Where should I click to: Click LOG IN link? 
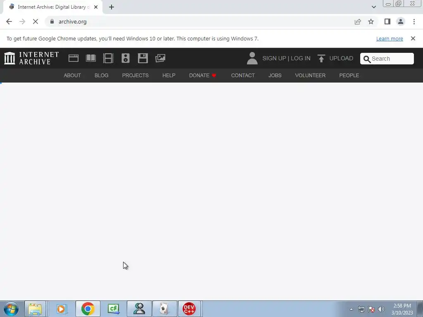pos(301,58)
